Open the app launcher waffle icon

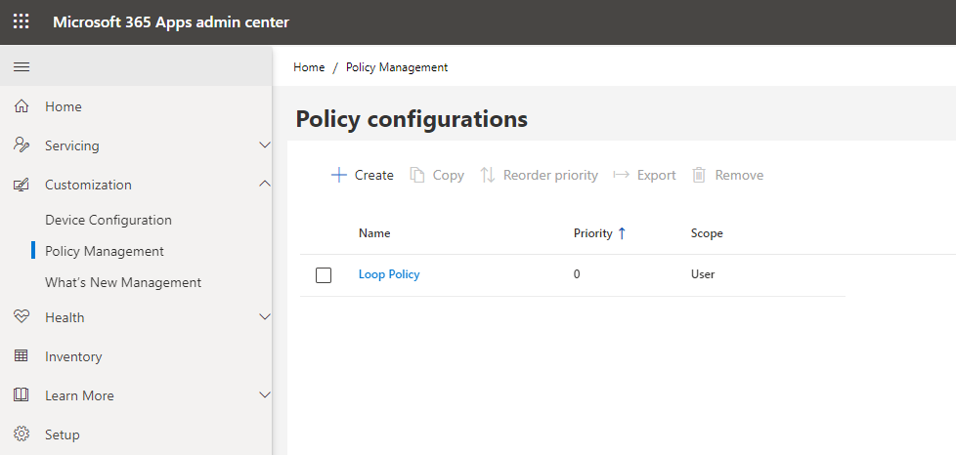click(x=22, y=21)
